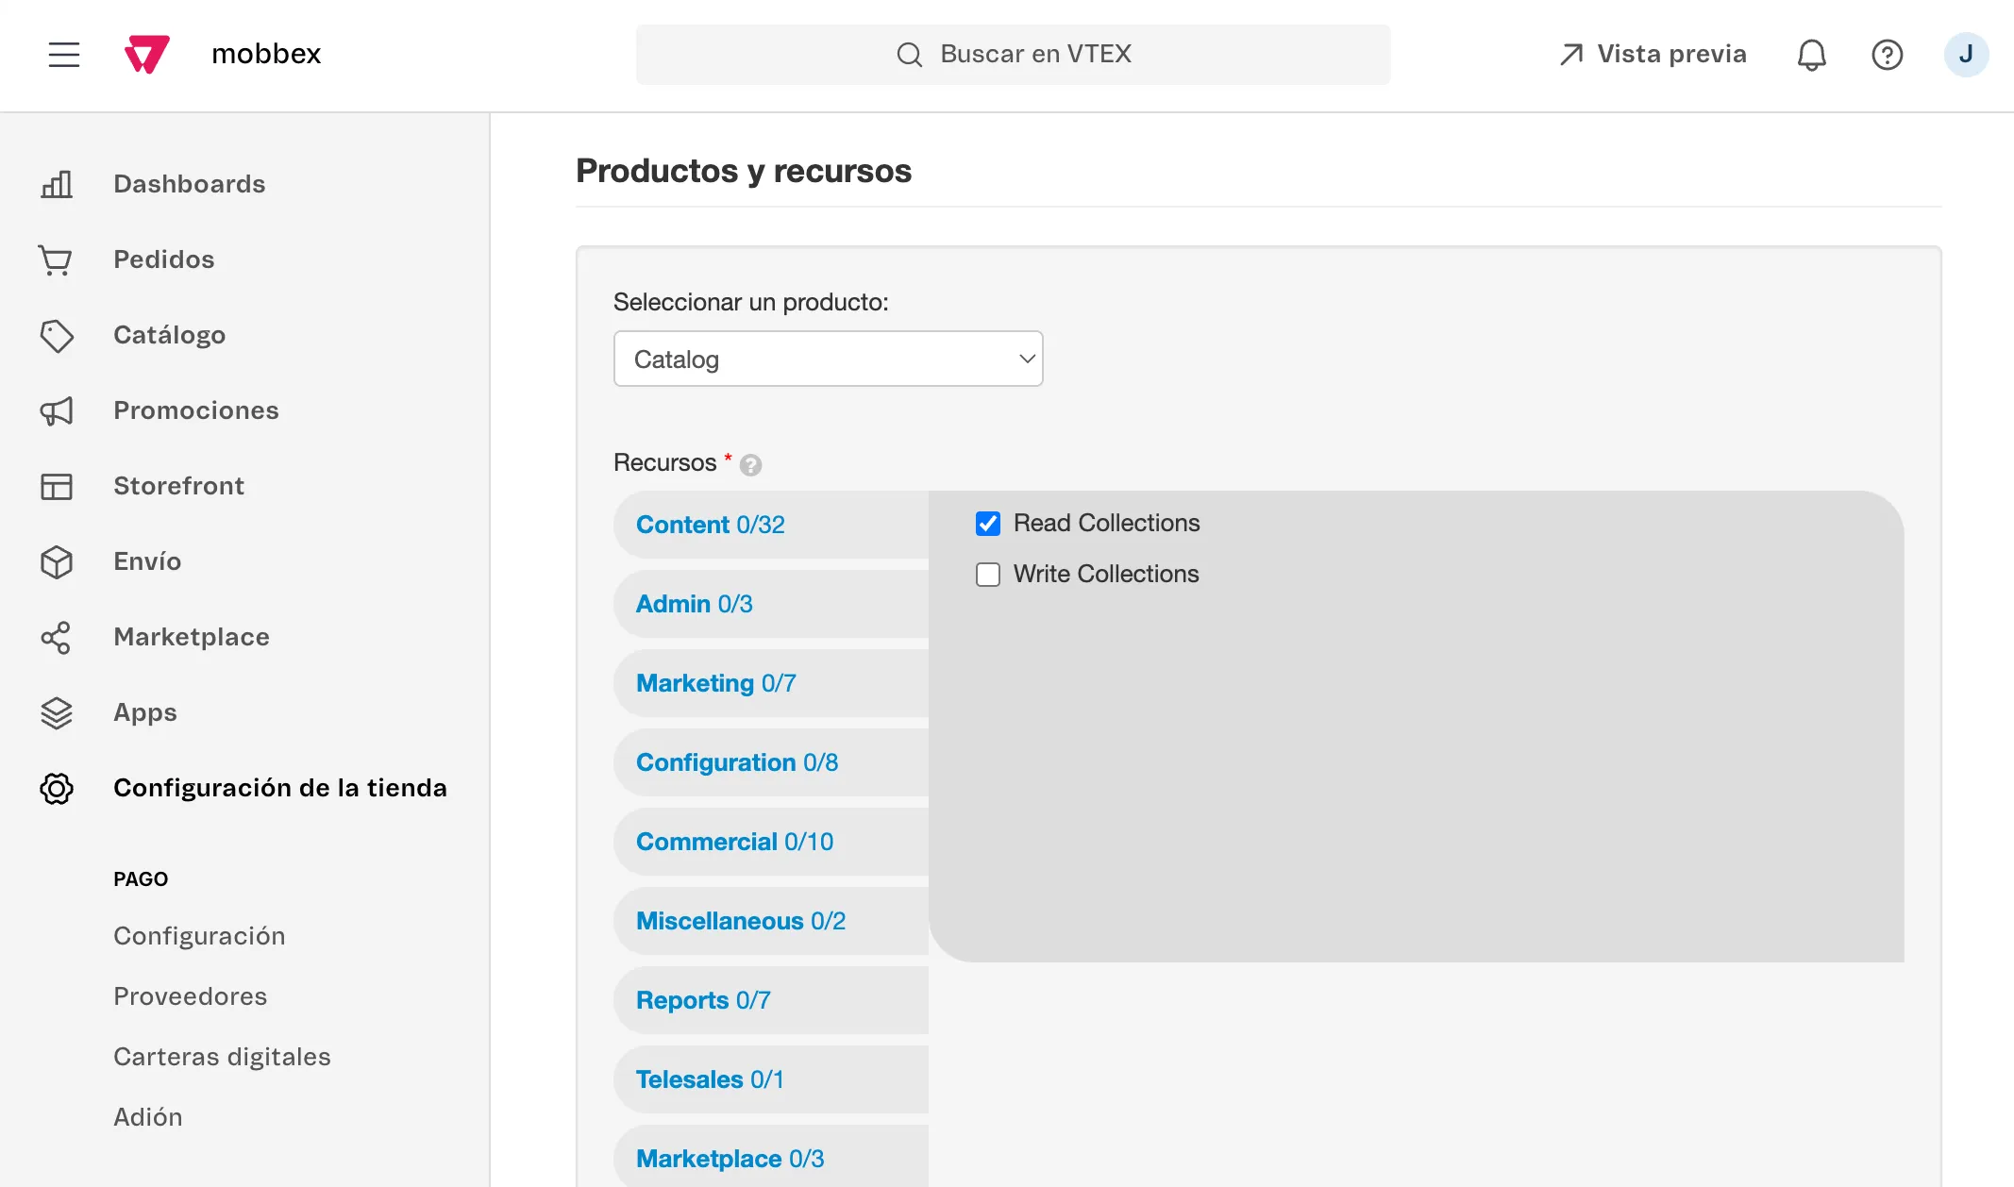Select the Reports 0/7 resource tab

pos(771,1000)
